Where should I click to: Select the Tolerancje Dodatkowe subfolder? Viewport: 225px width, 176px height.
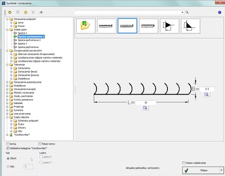(24, 79)
